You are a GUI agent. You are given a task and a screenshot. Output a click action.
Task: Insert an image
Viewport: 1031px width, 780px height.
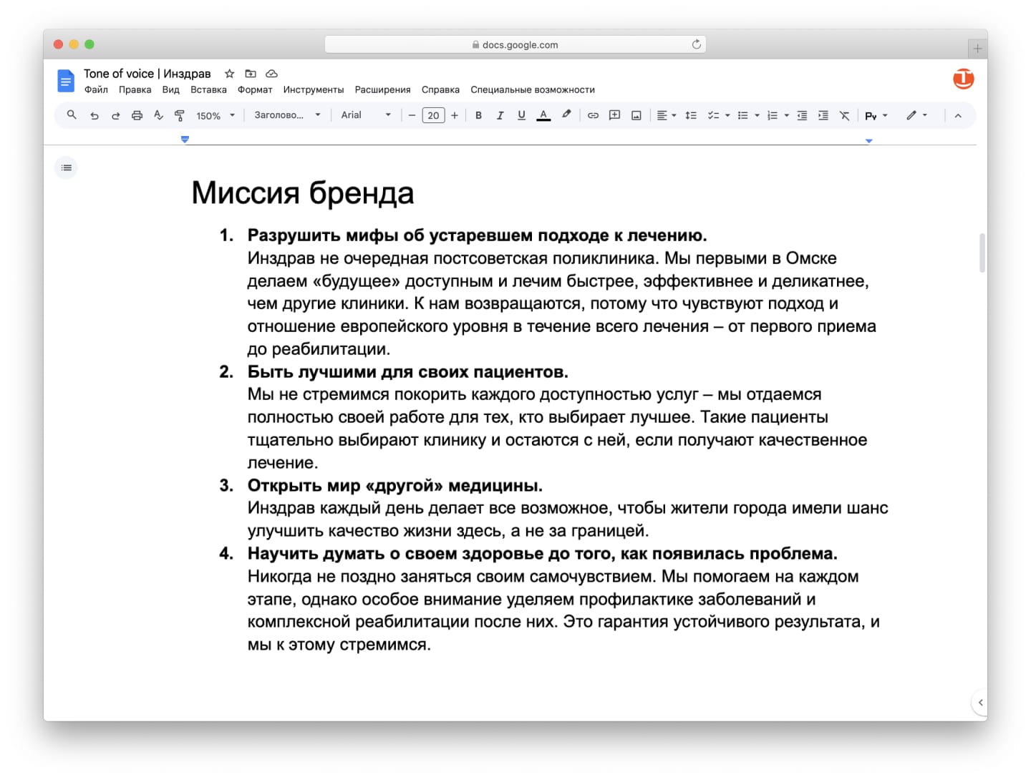636,115
